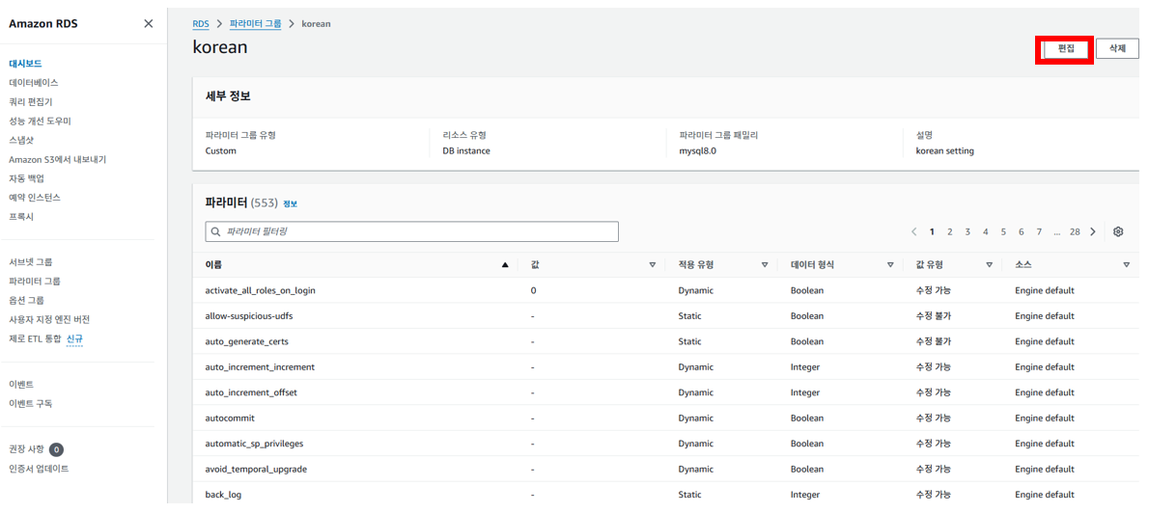Select the autocommit parameter name
Image resolution: width=1149 pixels, height=513 pixels.
click(230, 418)
